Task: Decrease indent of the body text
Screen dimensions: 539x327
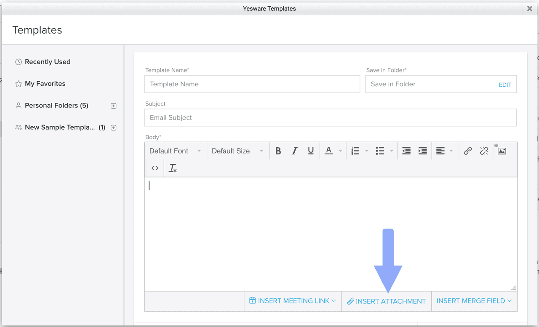Action: pos(406,151)
